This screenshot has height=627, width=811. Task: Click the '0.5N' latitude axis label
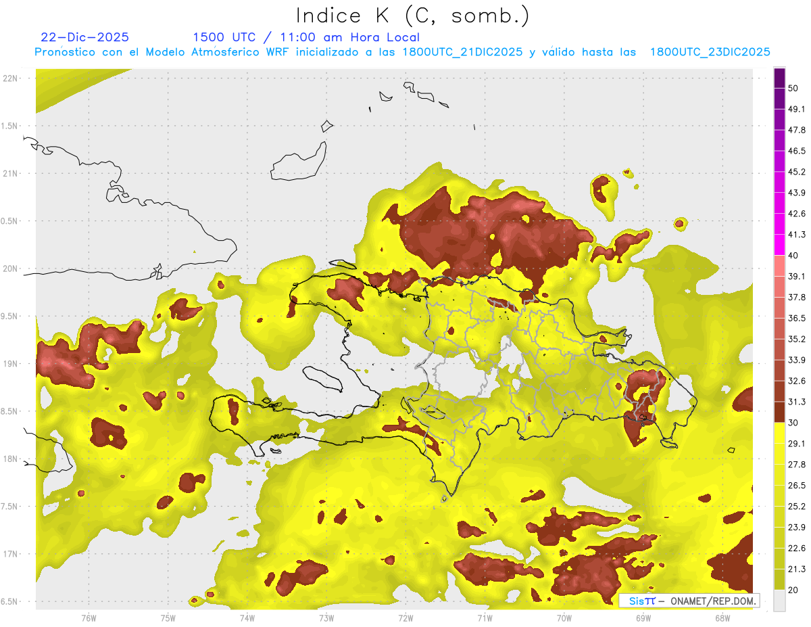tap(8, 221)
